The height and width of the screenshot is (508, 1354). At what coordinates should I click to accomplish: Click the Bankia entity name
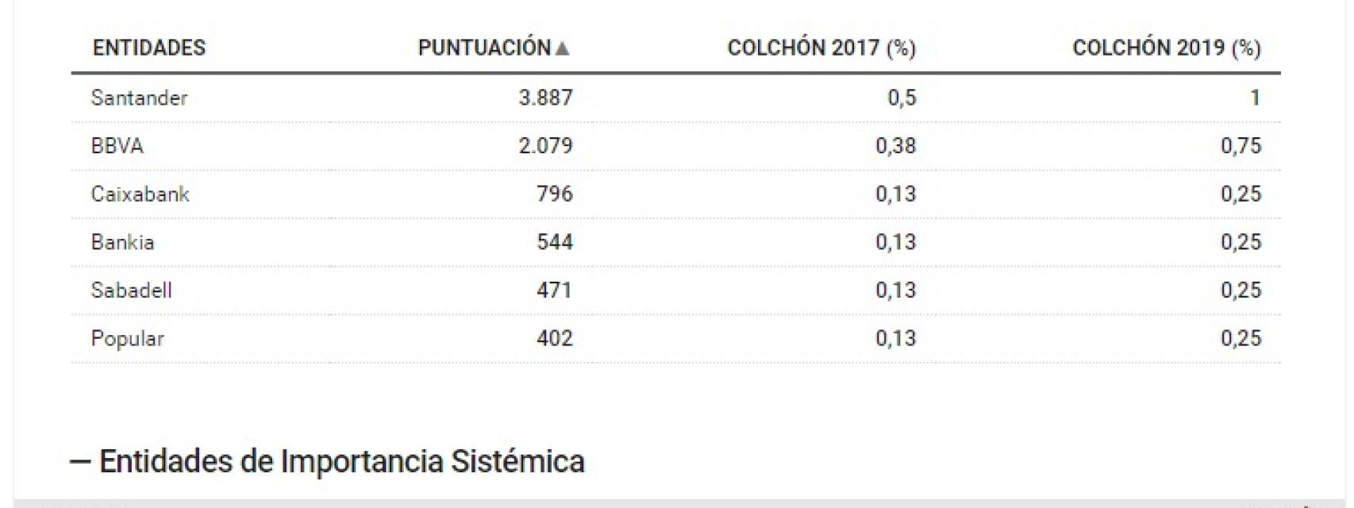pyautogui.click(x=122, y=242)
